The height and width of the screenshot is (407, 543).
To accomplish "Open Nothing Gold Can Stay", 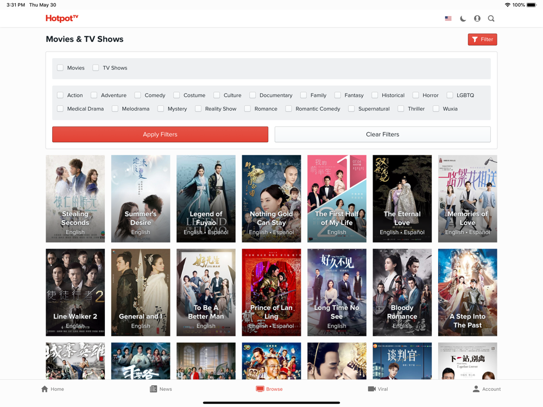I will point(271,199).
